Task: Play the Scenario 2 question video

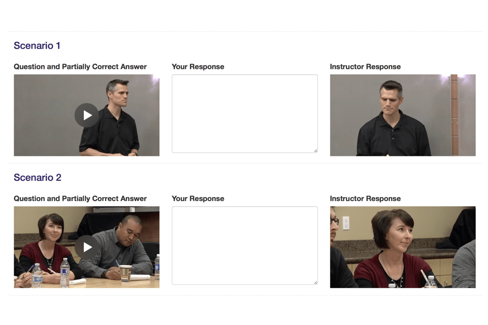Action: [87, 247]
